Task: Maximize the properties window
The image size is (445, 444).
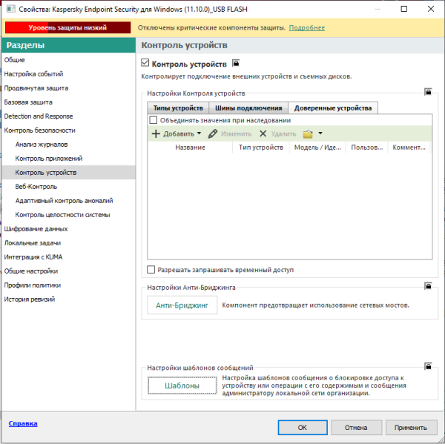Action: tap(404, 9)
